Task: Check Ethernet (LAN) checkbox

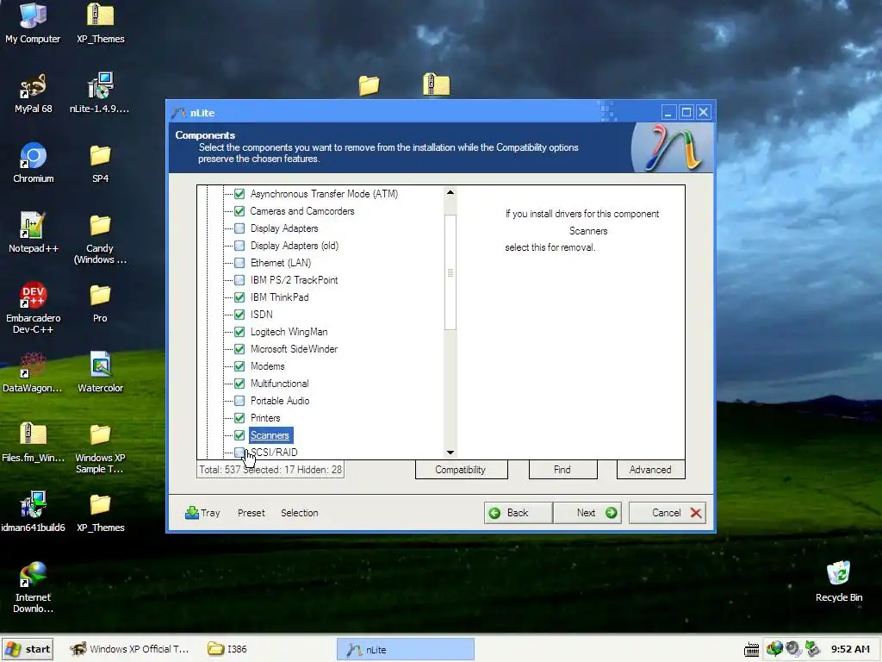Action: 239,263
